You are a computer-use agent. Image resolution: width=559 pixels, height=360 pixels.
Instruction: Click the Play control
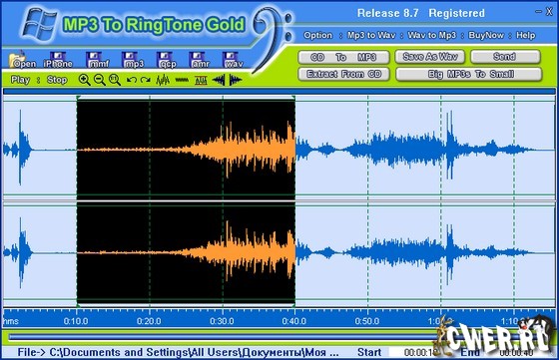click(x=20, y=80)
